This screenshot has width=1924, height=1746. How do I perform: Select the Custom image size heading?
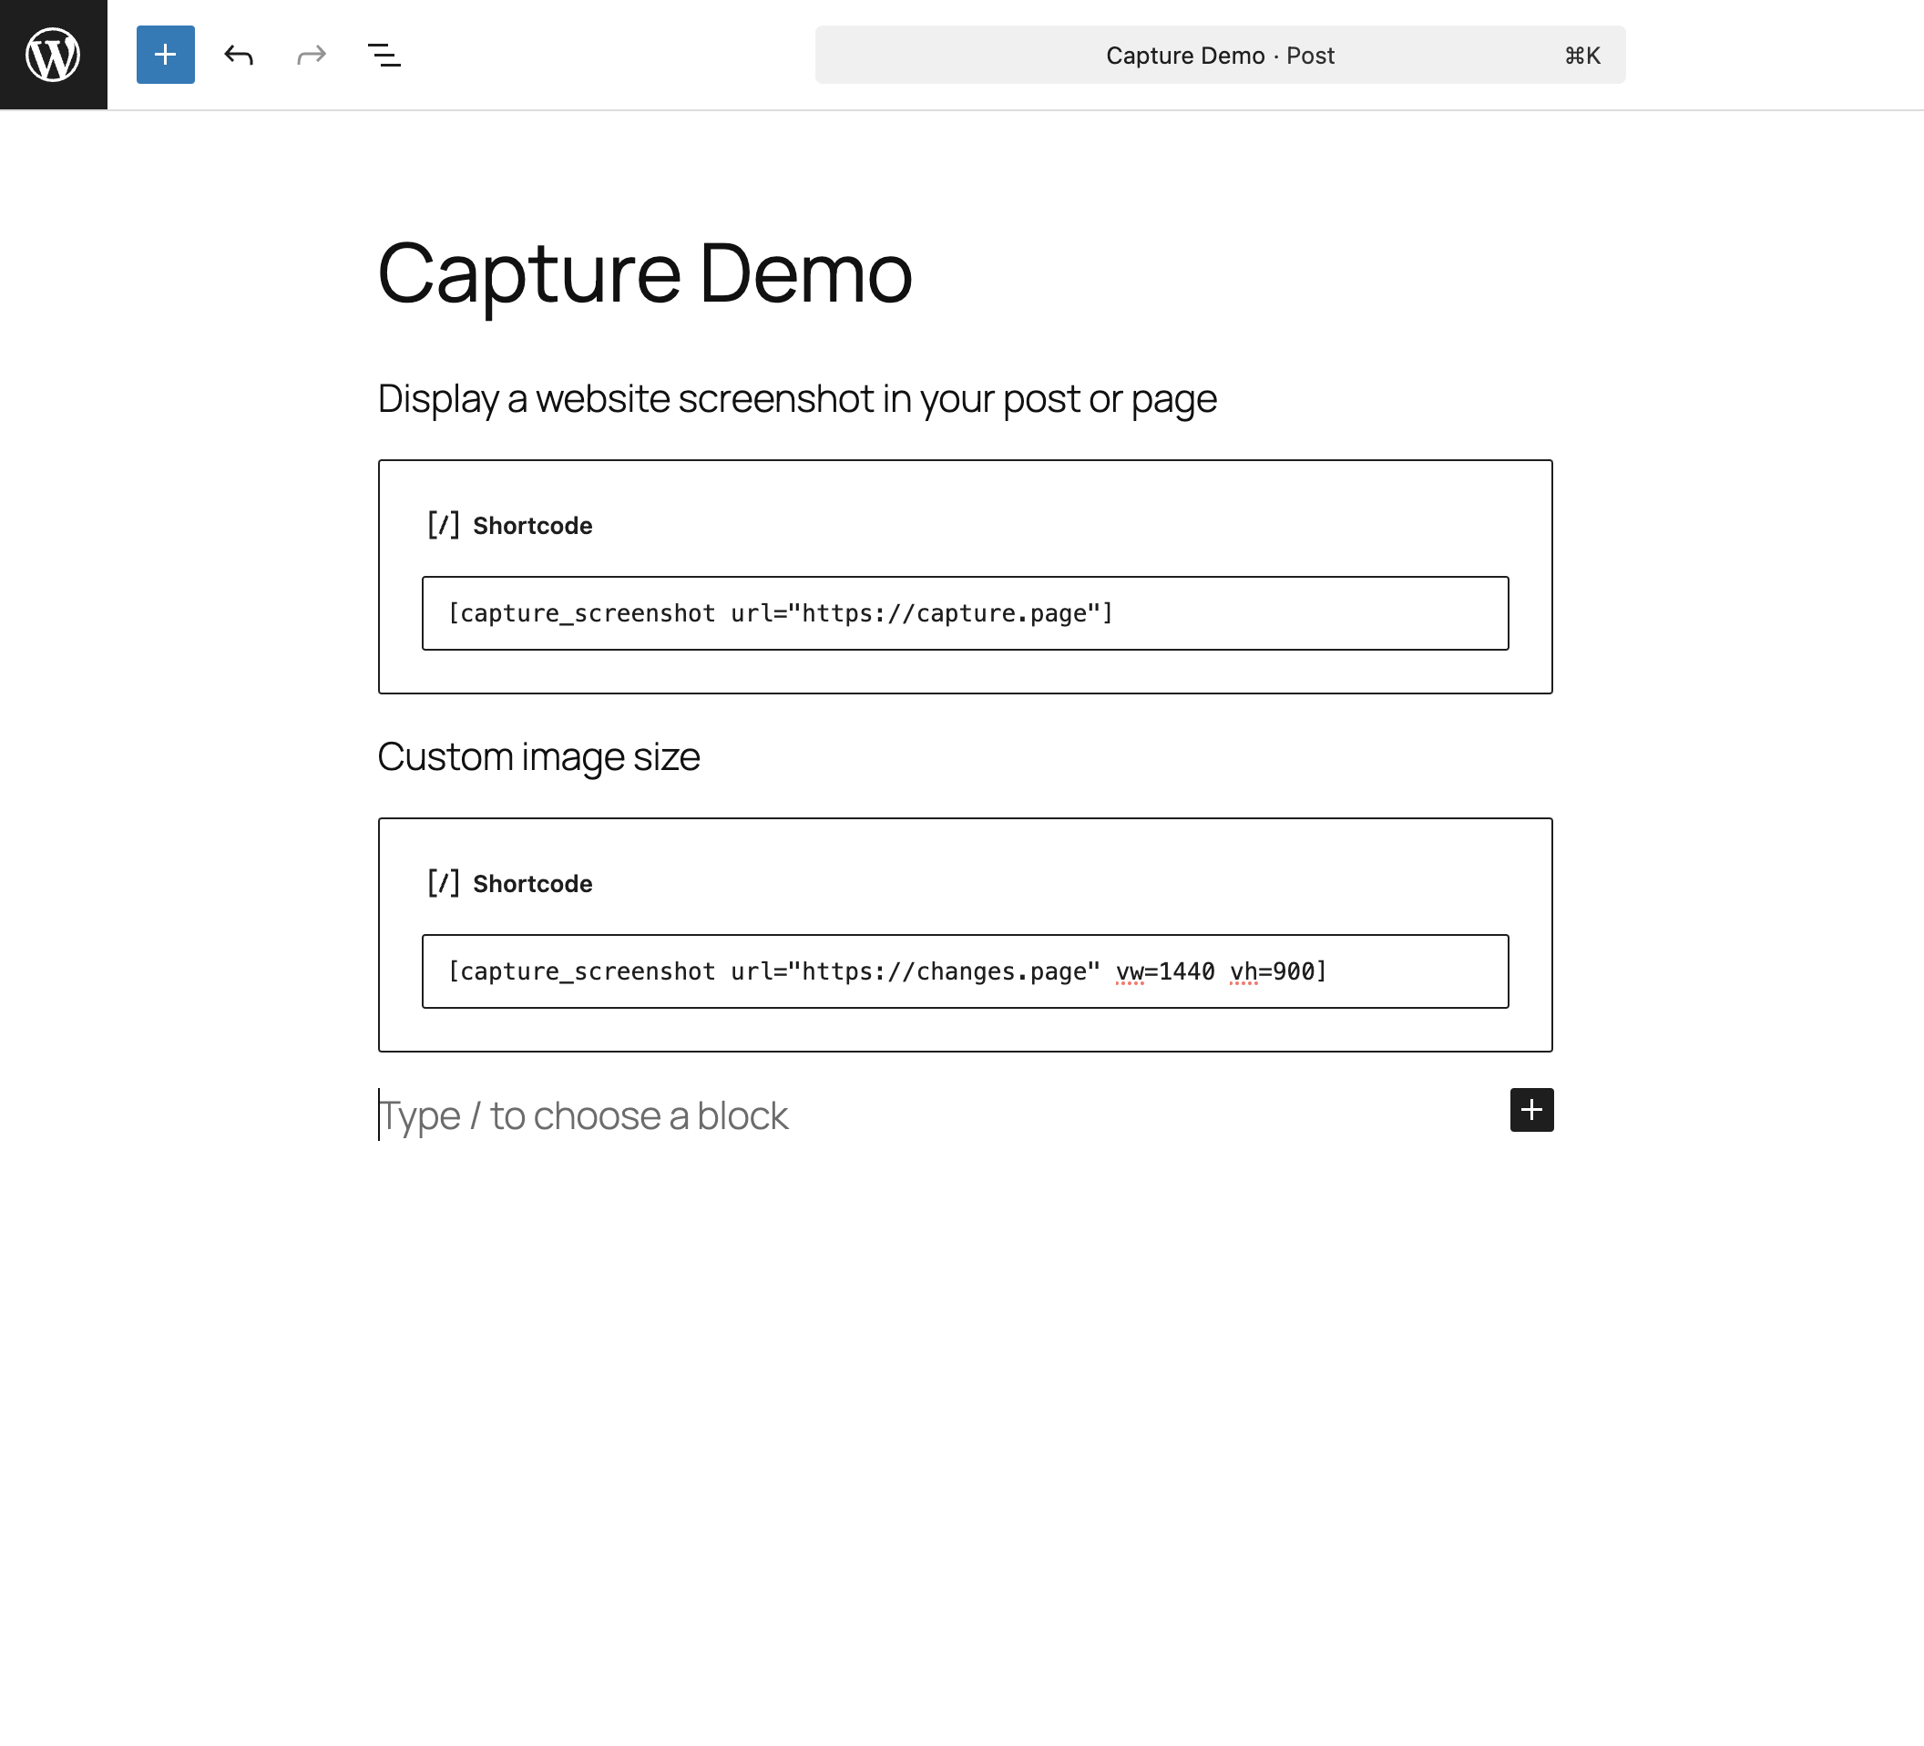(x=538, y=757)
